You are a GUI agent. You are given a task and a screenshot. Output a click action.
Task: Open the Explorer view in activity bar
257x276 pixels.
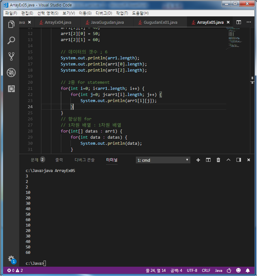click(11, 24)
